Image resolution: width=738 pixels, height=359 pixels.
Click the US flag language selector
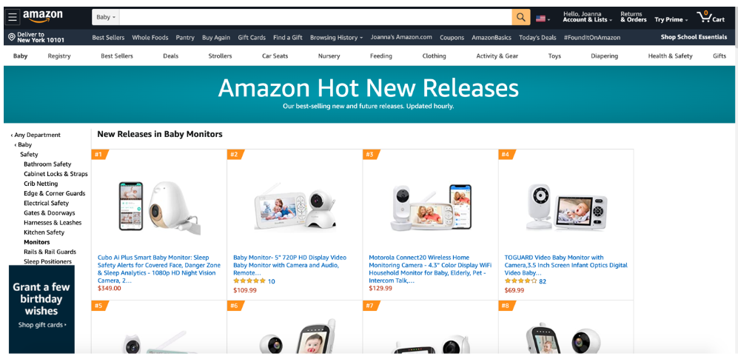543,19
